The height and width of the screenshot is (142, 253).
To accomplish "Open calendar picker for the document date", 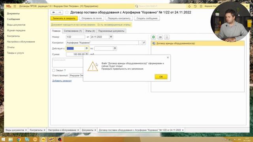I will point(111,37).
